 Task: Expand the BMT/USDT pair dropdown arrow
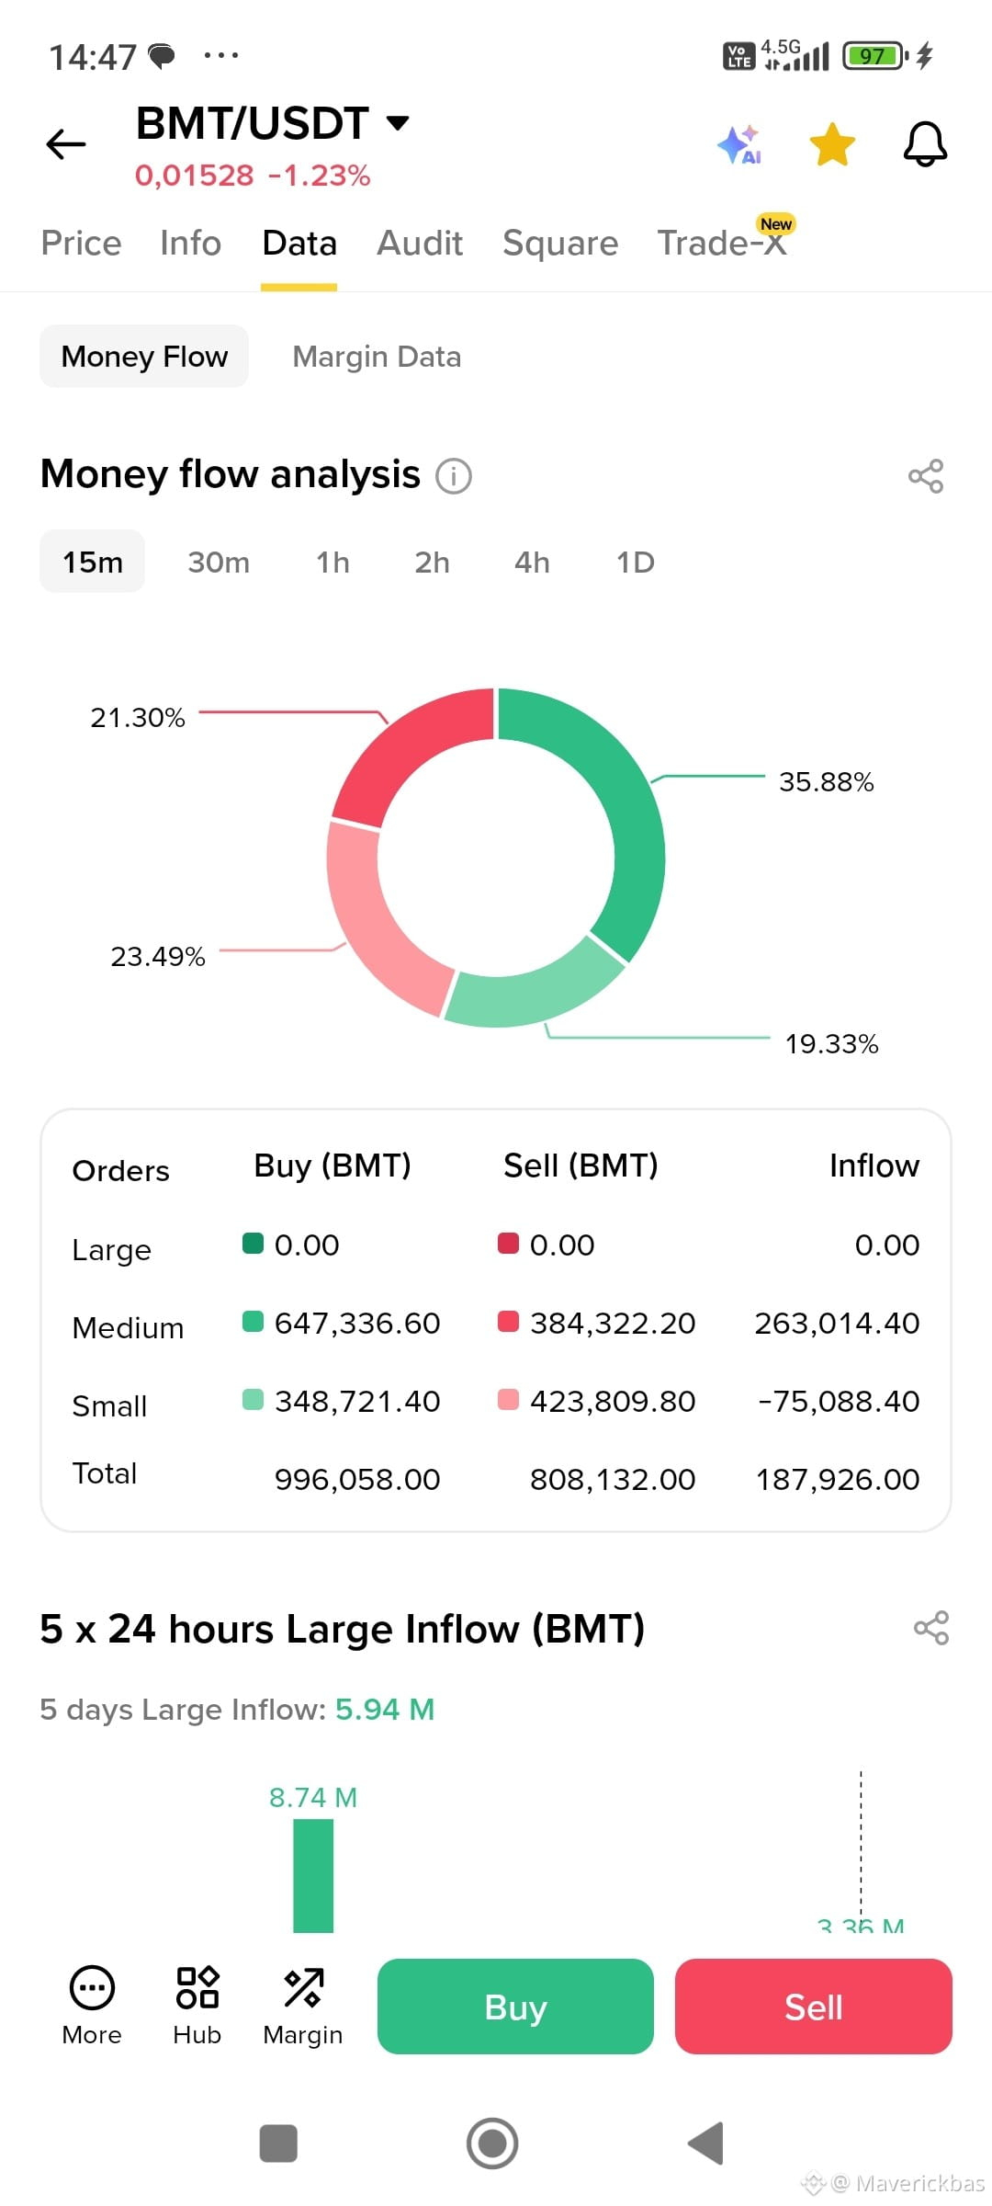click(398, 122)
